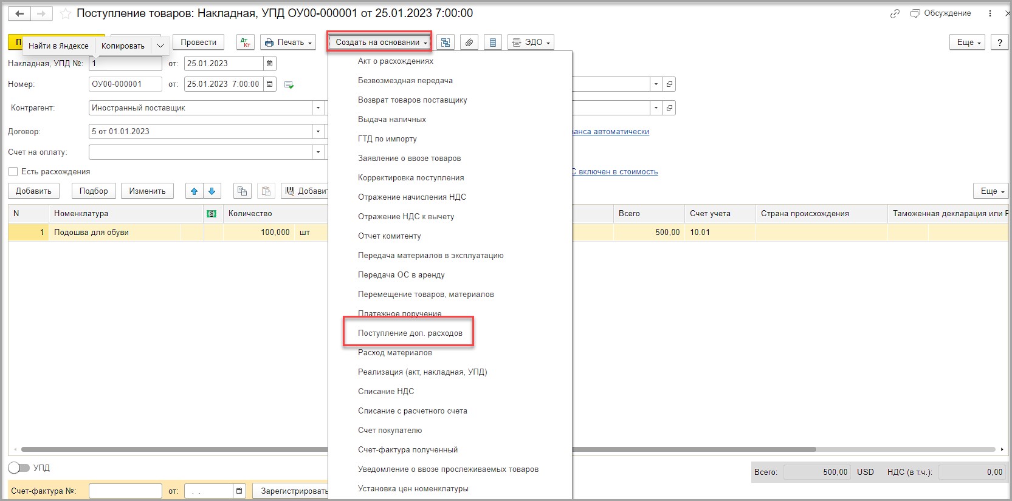Go forward with the right arrow
Viewport: 1012px width, 501px height.
pyautogui.click(x=41, y=13)
